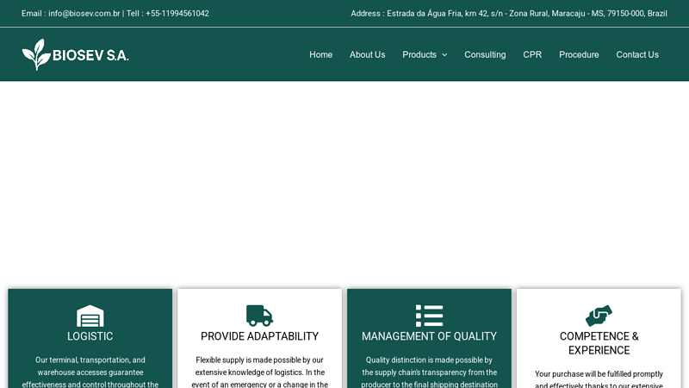Navigate to the Consulting menu item
The image size is (689, 388).
coord(485,54)
